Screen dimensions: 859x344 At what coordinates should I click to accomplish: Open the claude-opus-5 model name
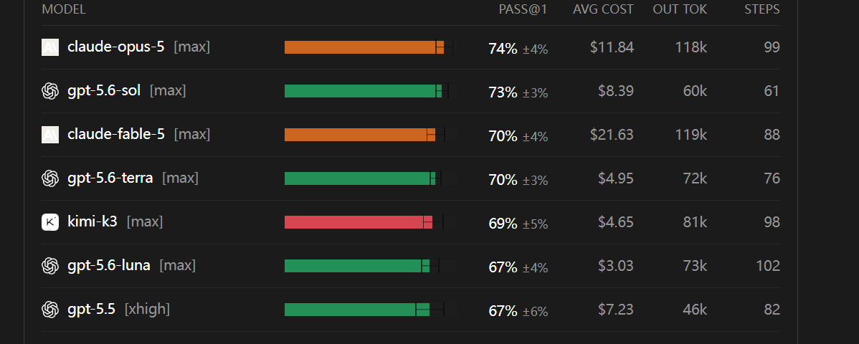[x=115, y=47]
